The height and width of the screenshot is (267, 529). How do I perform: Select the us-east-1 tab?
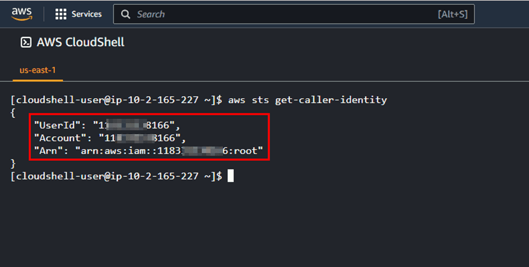point(37,70)
